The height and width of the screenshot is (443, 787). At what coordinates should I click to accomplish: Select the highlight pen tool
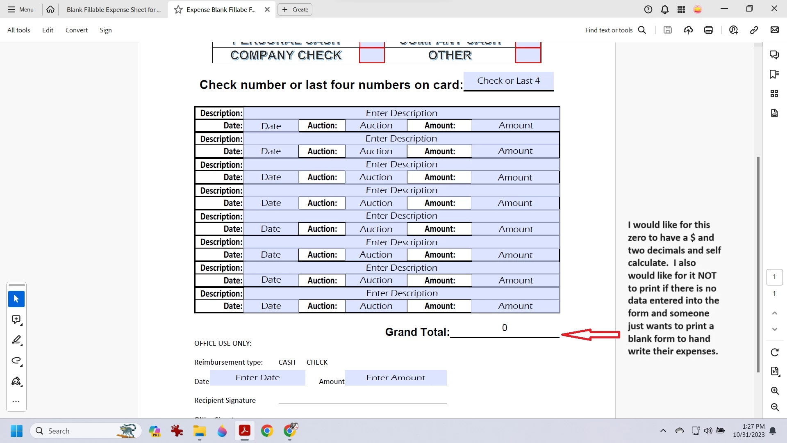(x=16, y=340)
